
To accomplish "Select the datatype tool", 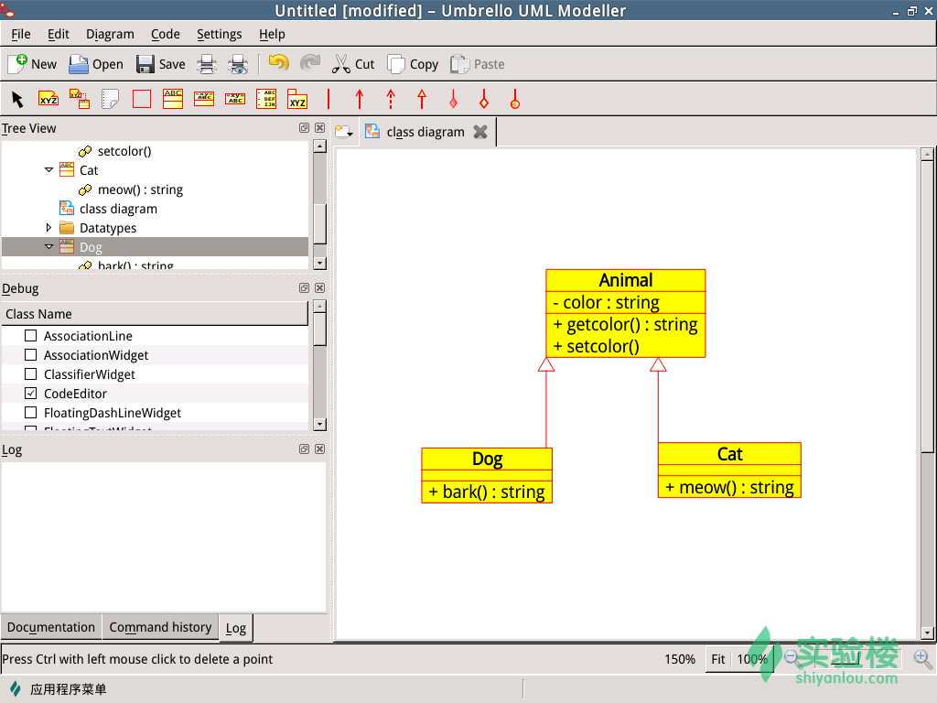I will point(235,99).
